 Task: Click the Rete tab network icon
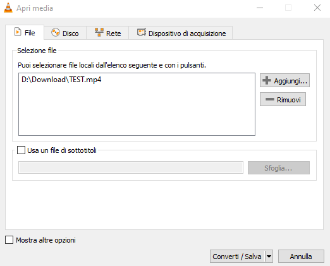[99, 32]
